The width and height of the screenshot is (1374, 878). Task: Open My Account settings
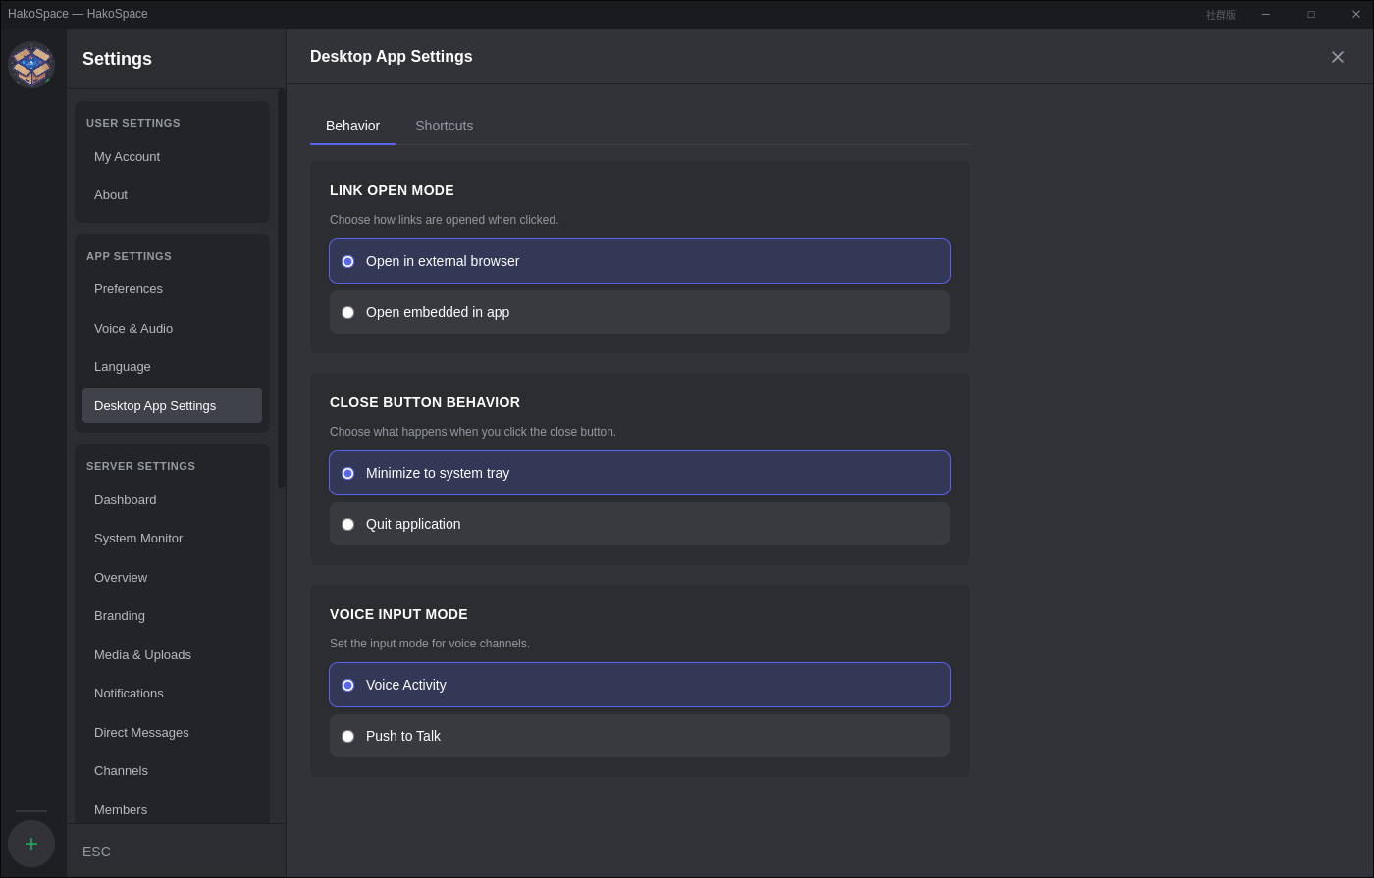tap(127, 156)
